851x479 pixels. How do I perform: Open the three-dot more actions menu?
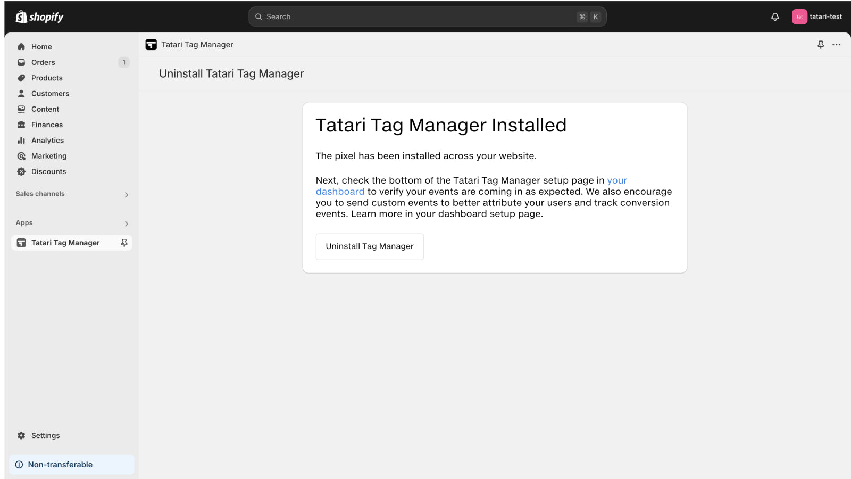(x=836, y=45)
